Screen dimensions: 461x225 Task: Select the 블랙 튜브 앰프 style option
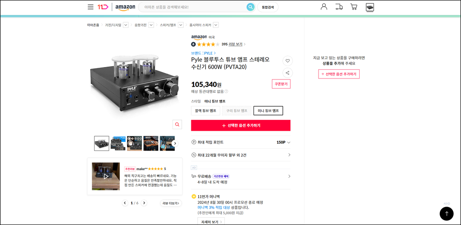point(206,111)
